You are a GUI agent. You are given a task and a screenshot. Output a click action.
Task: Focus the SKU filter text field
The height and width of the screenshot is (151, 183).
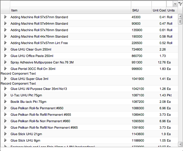(141, 4)
